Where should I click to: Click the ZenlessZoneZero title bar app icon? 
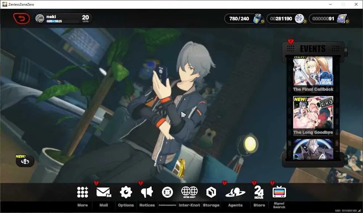click(5, 4)
